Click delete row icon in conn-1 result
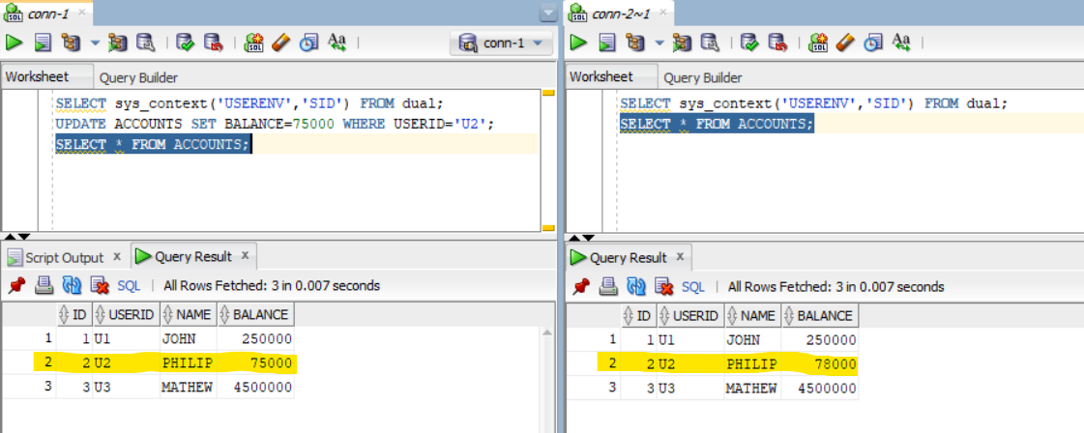This screenshot has width=1084, height=433. 100,285
